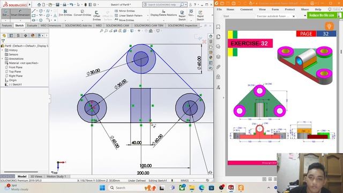The image size is (343, 193).
Task: Select the Spline sketch tool
Action: [x=48, y=11]
